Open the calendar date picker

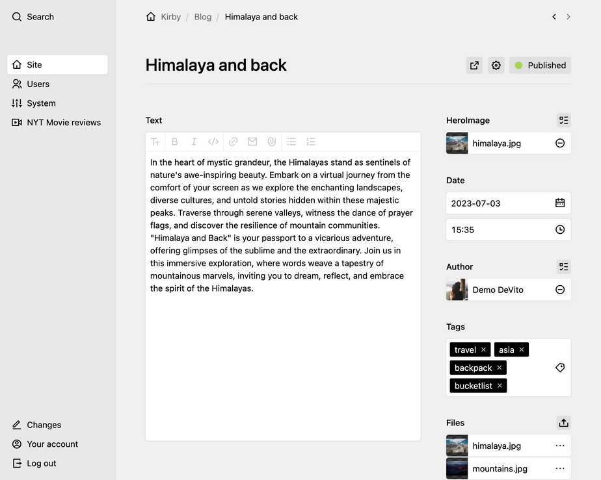coord(560,203)
